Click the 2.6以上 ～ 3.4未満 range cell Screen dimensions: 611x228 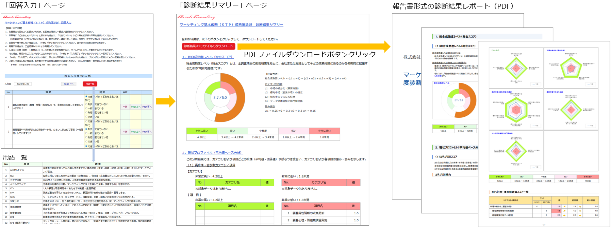click(x=263, y=137)
